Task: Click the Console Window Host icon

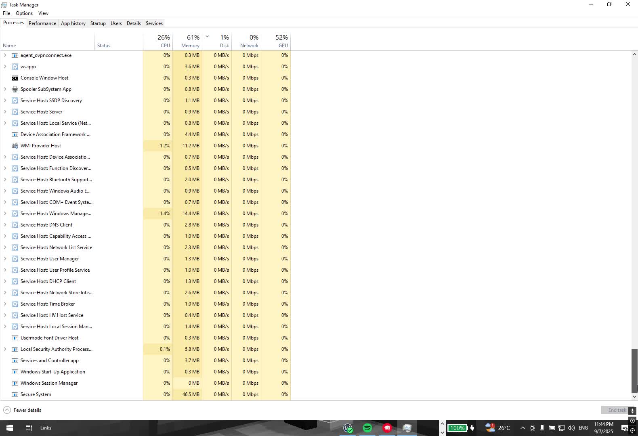Action: click(x=15, y=78)
